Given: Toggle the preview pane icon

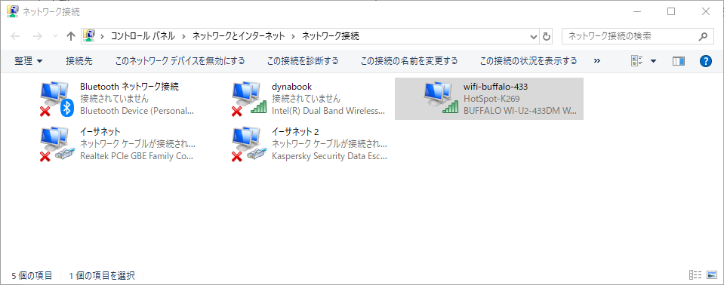Looking at the screenshot, I should coord(679,61).
